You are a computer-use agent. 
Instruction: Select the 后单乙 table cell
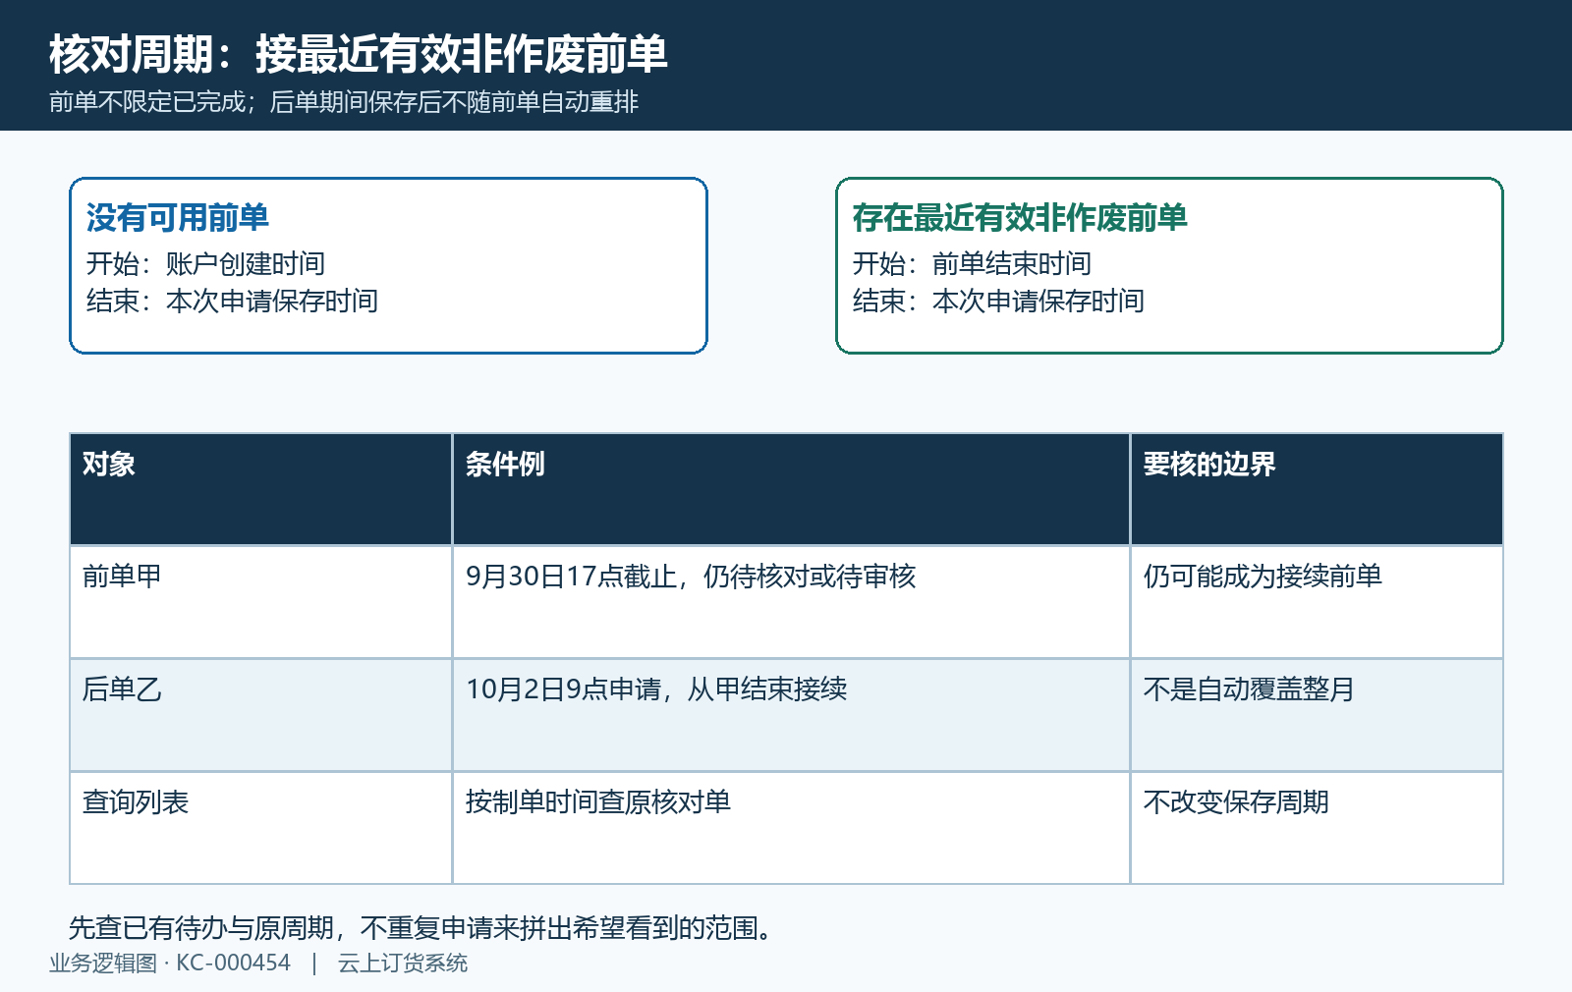(x=260, y=715)
